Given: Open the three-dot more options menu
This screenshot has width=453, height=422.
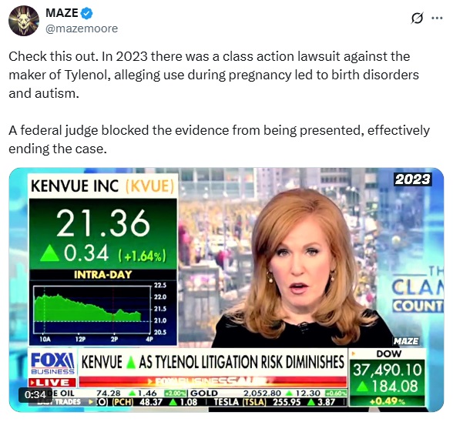Looking at the screenshot, I should pyautogui.click(x=437, y=18).
